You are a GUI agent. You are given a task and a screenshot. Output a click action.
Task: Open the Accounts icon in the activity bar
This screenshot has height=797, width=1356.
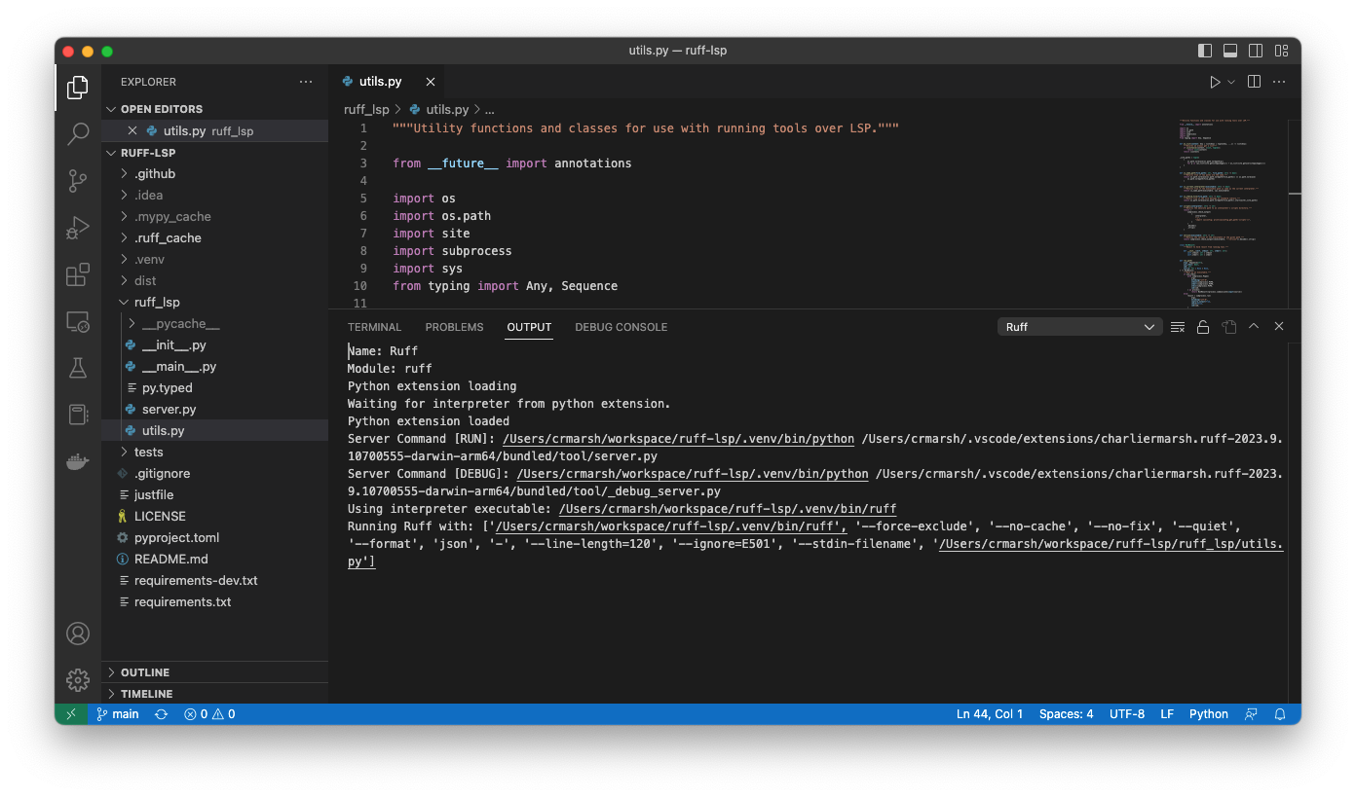point(78,634)
